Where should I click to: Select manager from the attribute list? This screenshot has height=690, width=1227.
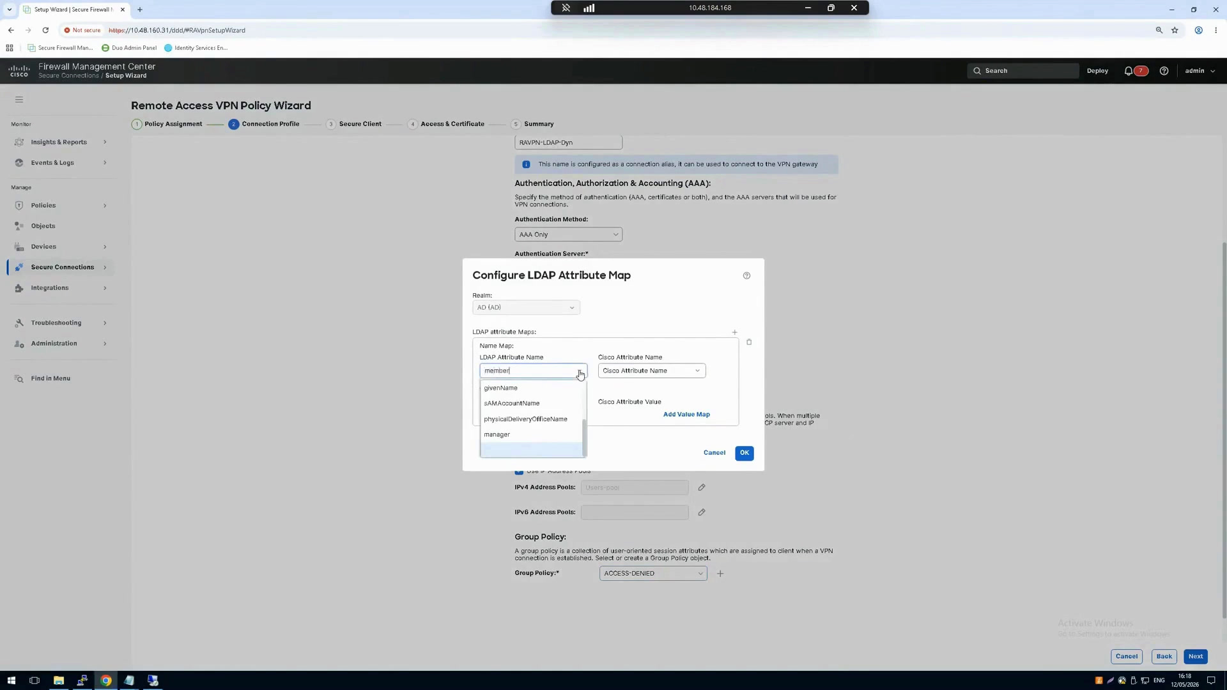tap(532, 434)
